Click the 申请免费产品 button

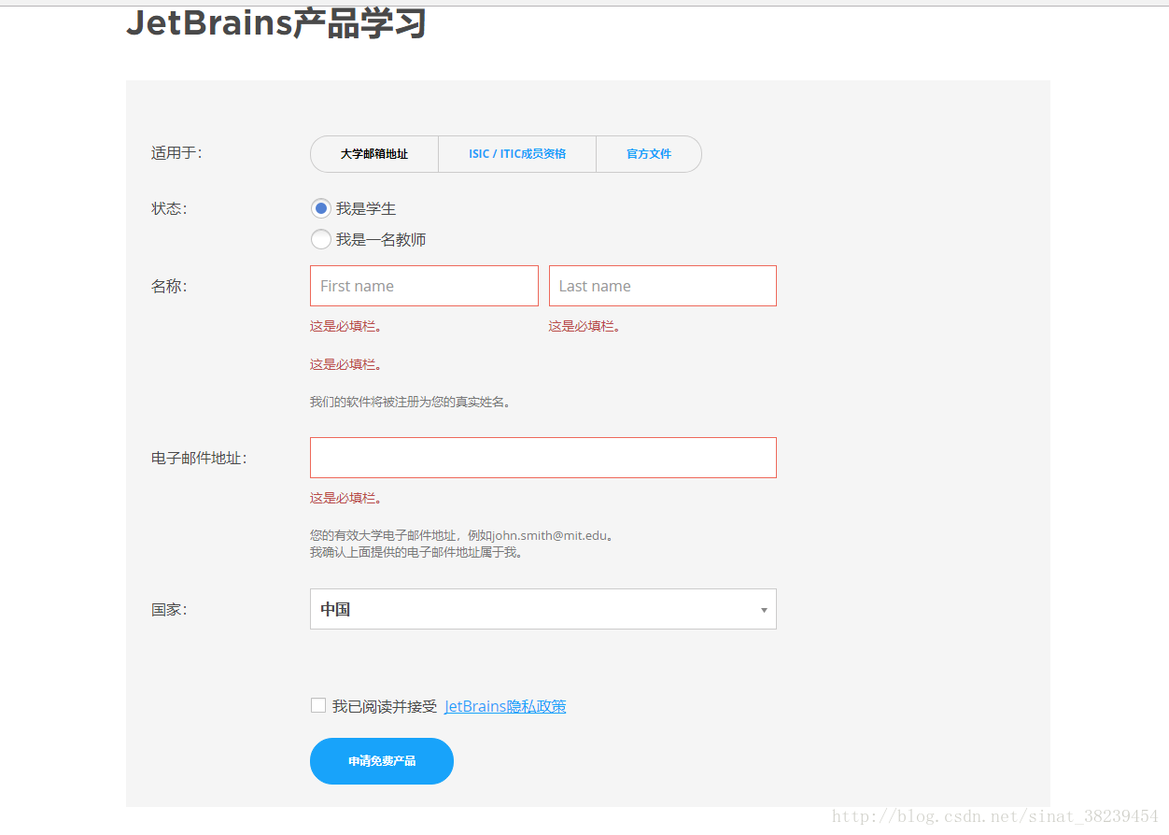(382, 761)
